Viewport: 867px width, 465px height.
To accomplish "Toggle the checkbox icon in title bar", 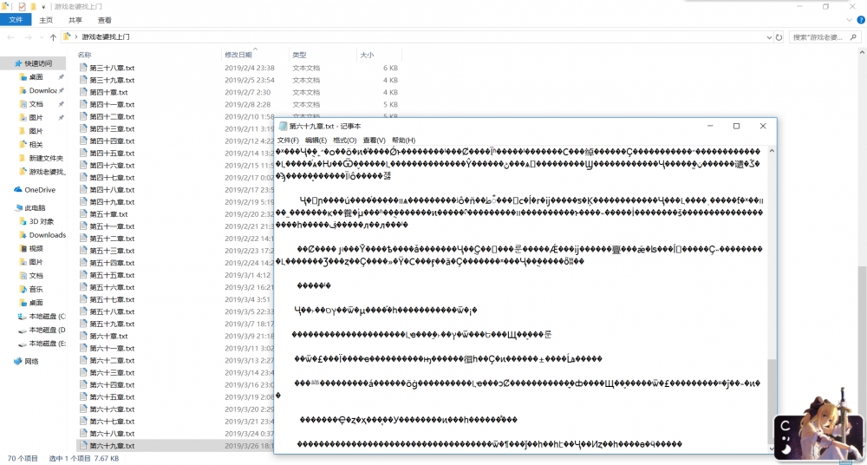I will [23, 7].
